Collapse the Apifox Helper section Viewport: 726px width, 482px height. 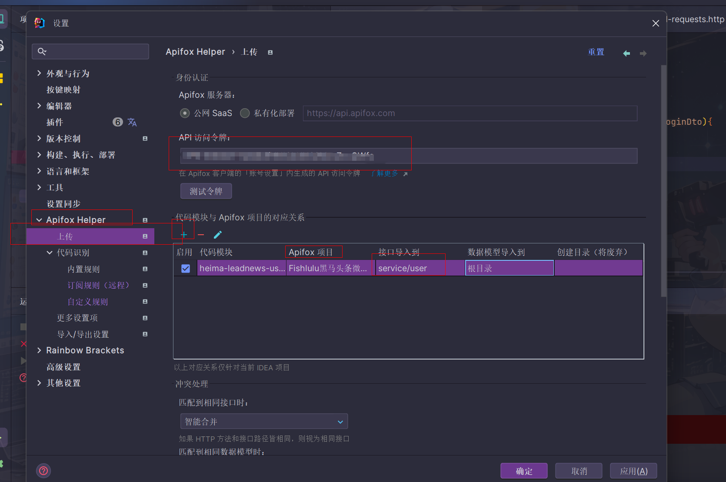point(39,220)
